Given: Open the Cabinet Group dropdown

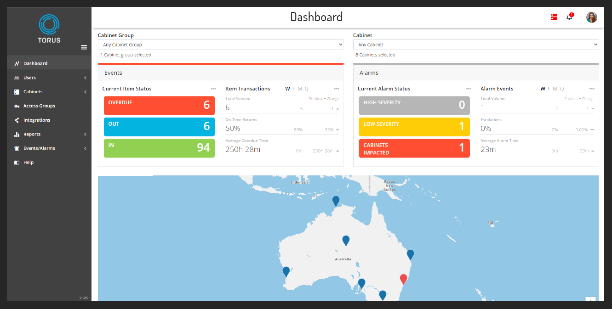Looking at the screenshot, I should (x=221, y=45).
